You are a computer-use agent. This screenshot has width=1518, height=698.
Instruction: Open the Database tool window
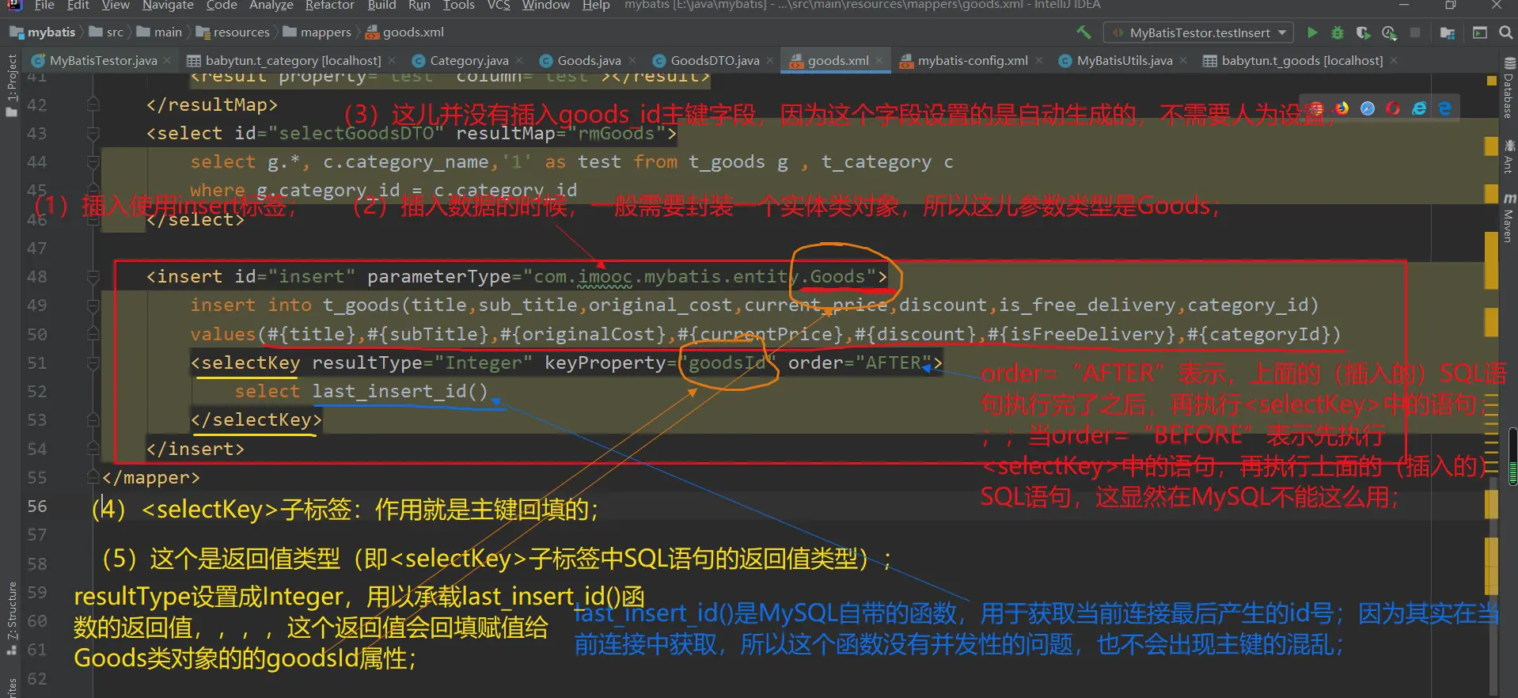1509,89
